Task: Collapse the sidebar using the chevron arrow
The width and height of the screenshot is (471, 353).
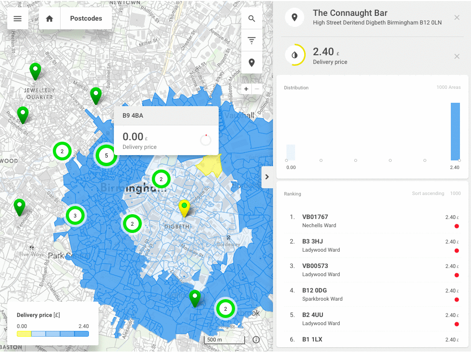Action: [x=267, y=177]
